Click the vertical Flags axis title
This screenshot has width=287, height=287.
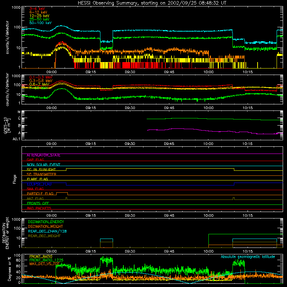click(15, 179)
